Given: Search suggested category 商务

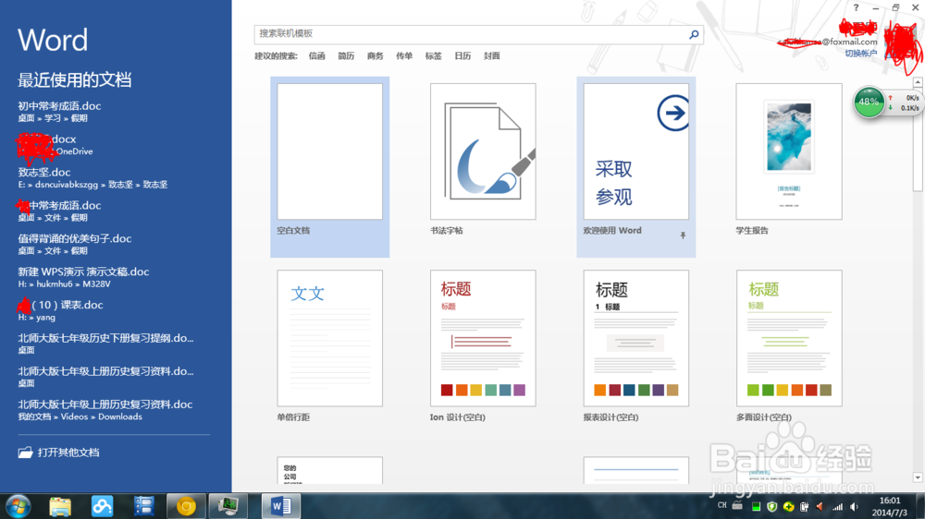Looking at the screenshot, I should pos(376,56).
